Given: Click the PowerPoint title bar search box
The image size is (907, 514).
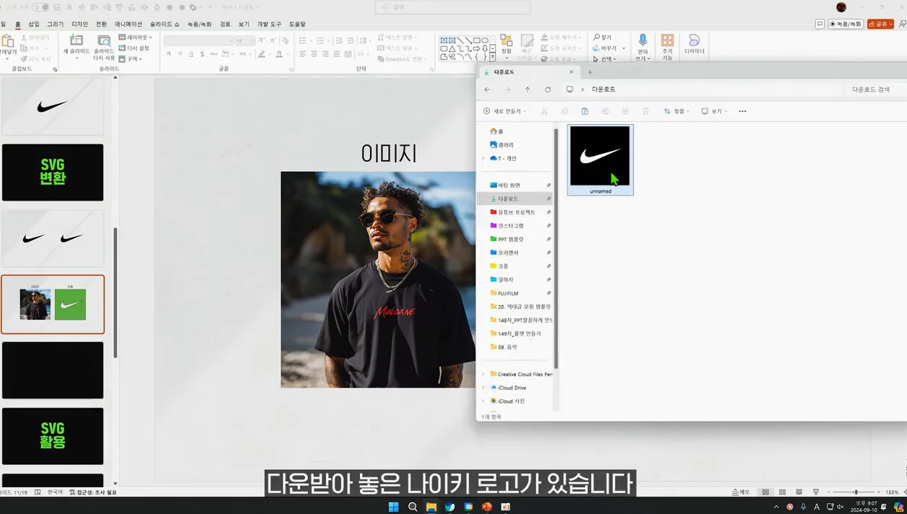Looking at the screenshot, I should 452,7.
